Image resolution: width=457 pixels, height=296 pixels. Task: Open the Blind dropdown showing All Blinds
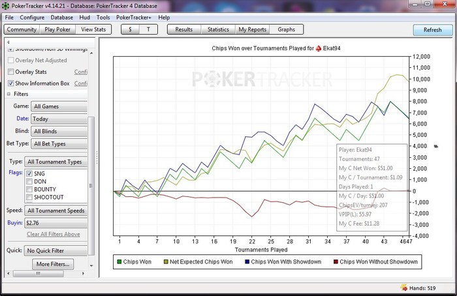tap(59, 131)
